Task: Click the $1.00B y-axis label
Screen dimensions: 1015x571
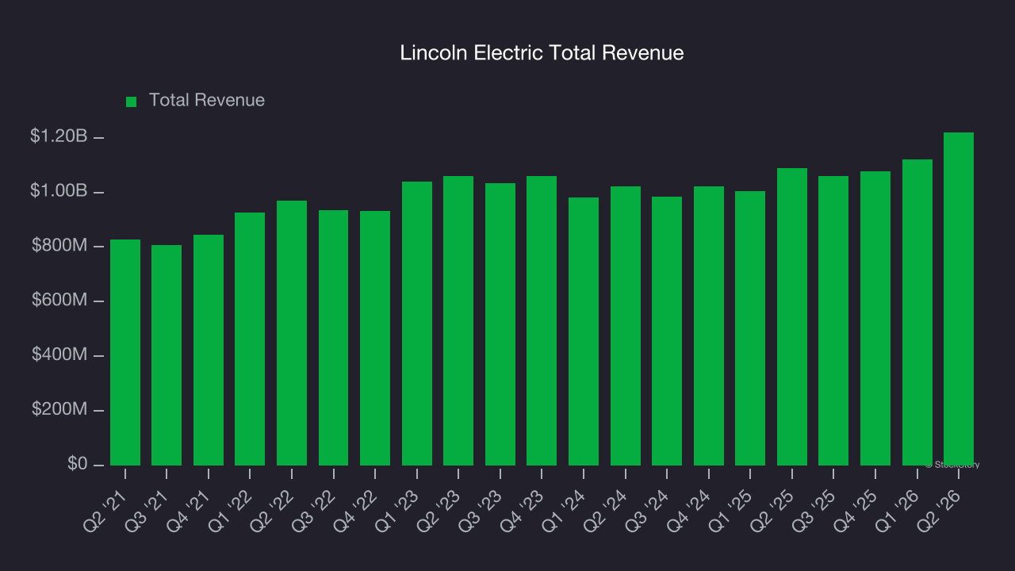Action: click(x=59, y=191)
